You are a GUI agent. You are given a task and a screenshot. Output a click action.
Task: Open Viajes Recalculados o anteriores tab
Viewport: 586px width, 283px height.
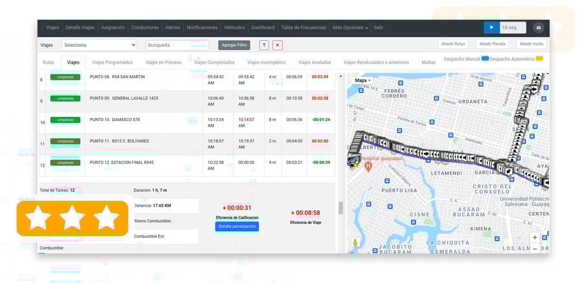376,62
